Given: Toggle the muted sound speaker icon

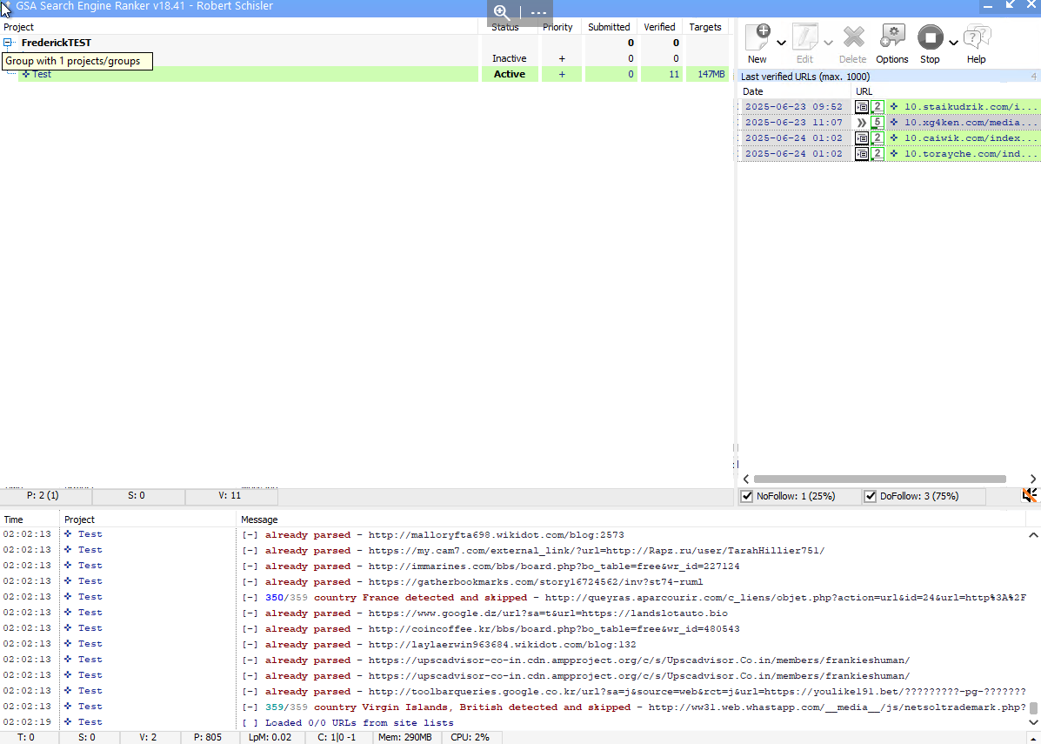Looking at the screenshot, I should point(1029,495).
